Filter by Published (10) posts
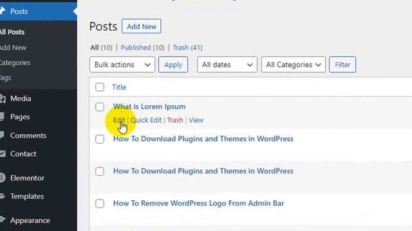The width and height of the screenshot is (412, 231). pos(142,47)
